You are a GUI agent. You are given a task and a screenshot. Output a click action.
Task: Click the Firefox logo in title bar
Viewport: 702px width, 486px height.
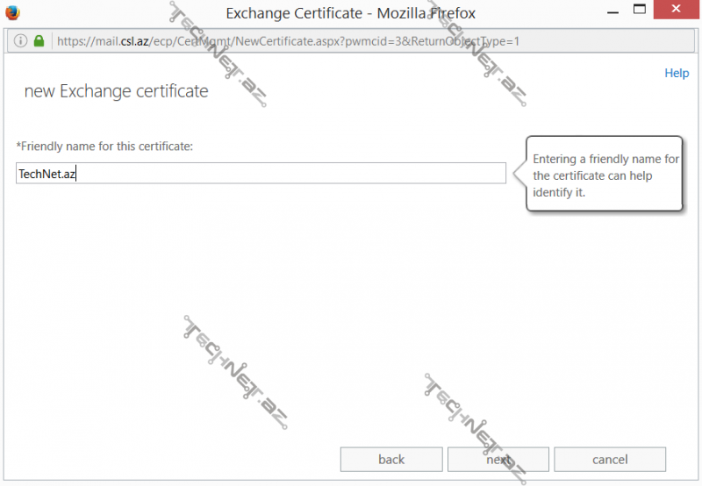click(x=11, y=12)
